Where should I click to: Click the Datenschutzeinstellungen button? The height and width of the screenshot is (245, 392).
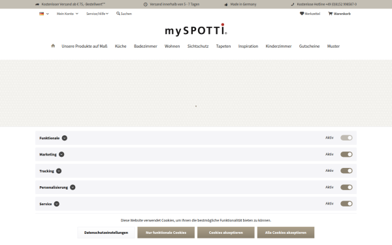point(106,233)
